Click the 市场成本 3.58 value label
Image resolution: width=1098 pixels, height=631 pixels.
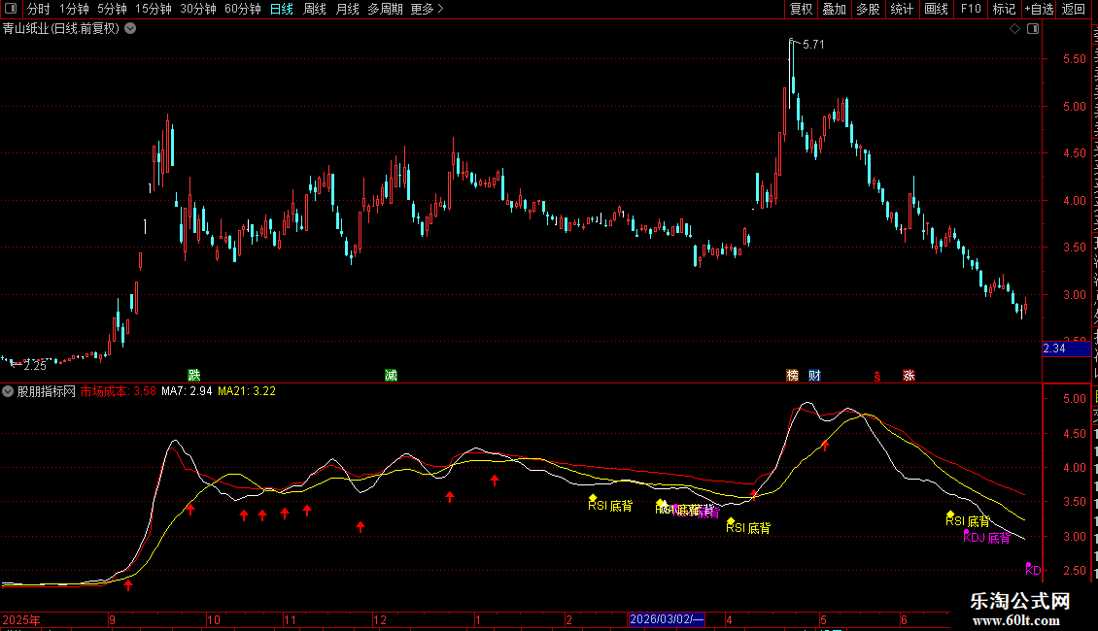(x=118, y=392)
